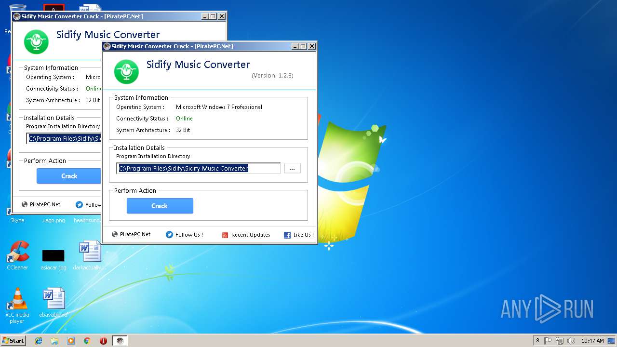Select the darkactually Word document on desktop

pos(90,256)
